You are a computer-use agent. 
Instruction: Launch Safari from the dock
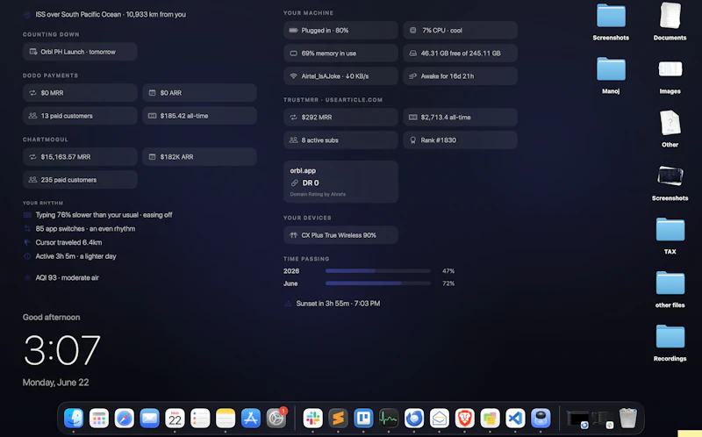coord(125,419)
